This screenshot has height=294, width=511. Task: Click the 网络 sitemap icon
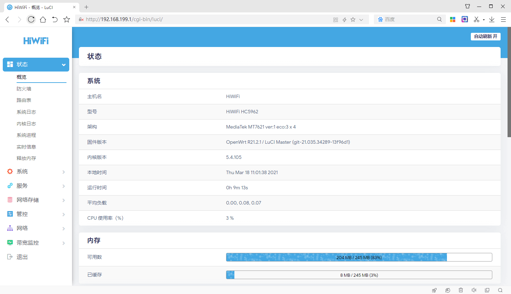tap(10, 228)
